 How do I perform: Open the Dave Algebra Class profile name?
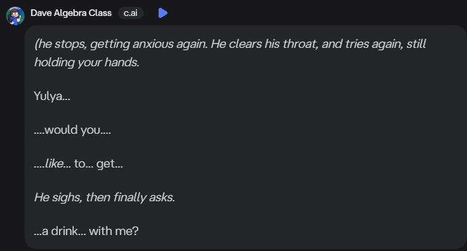coord(71,13)
